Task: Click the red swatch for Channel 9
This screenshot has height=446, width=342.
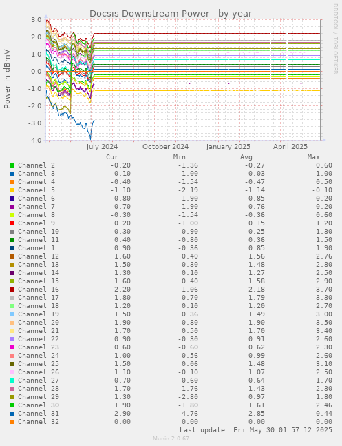Action: (x=12, y=223)
